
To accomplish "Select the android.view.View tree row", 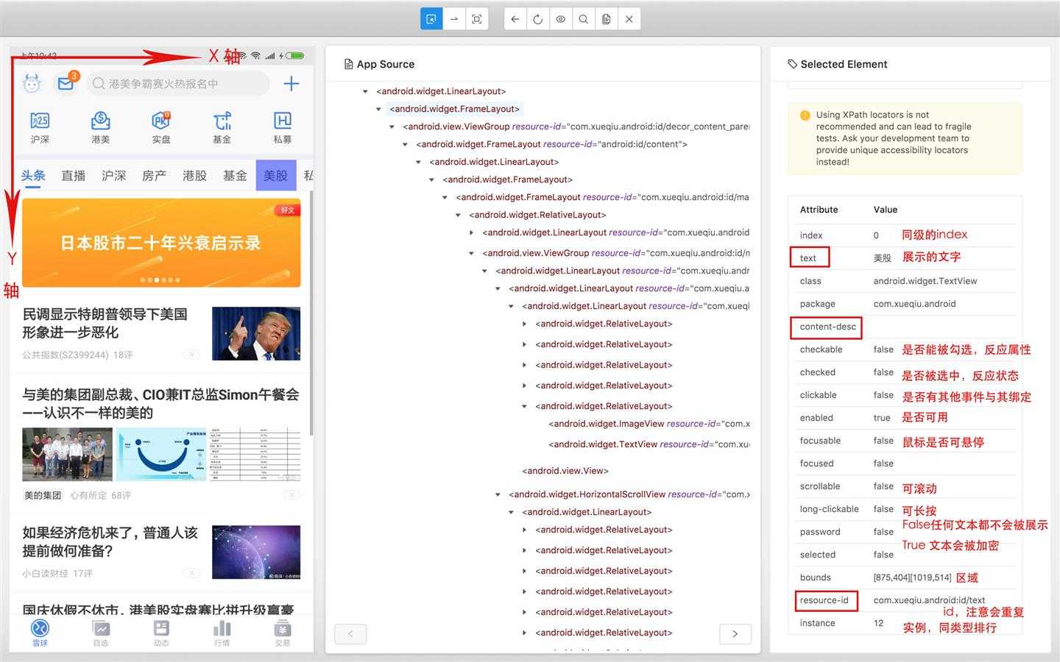I will (565, 471).
